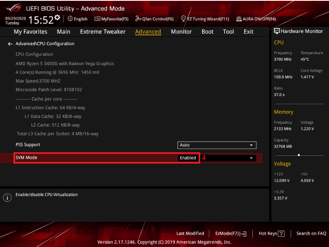
Task: Go back using the arrow beside Advanced\CPU Configuration
Action: coord(10,44)
